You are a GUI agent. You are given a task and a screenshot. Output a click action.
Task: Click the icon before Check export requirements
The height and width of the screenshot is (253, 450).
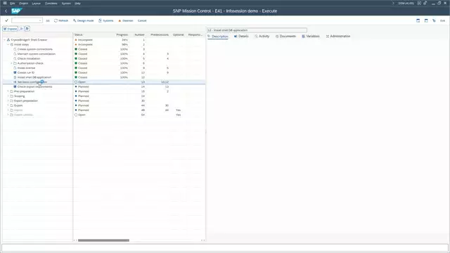15,86
